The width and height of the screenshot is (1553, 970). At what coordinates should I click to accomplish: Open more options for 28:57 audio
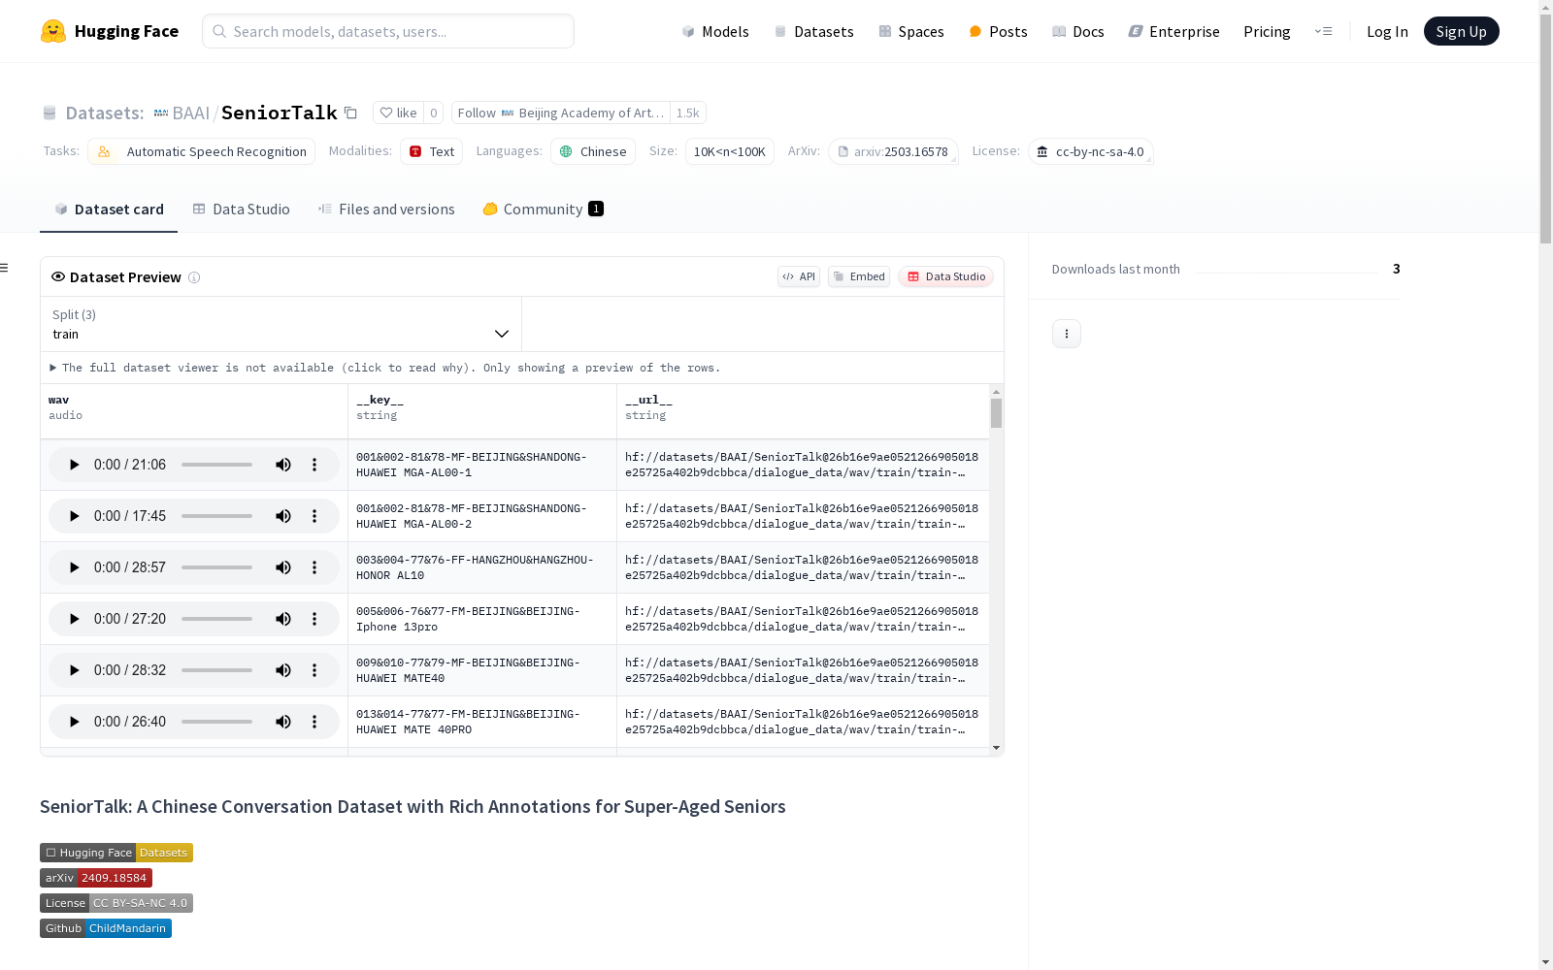pos(314,567)
